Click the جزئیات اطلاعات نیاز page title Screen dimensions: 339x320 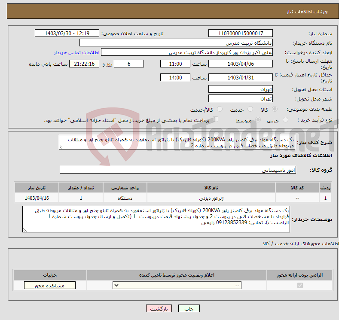tap(307, 12)
